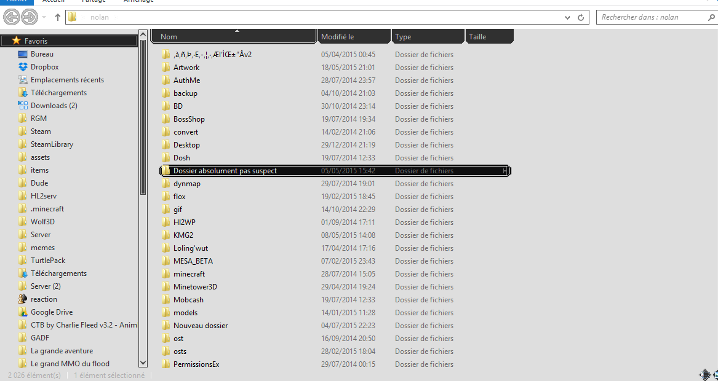Go up one folder level
The width and height of the screenshot is (718, 381).
(x=58, y=18)
